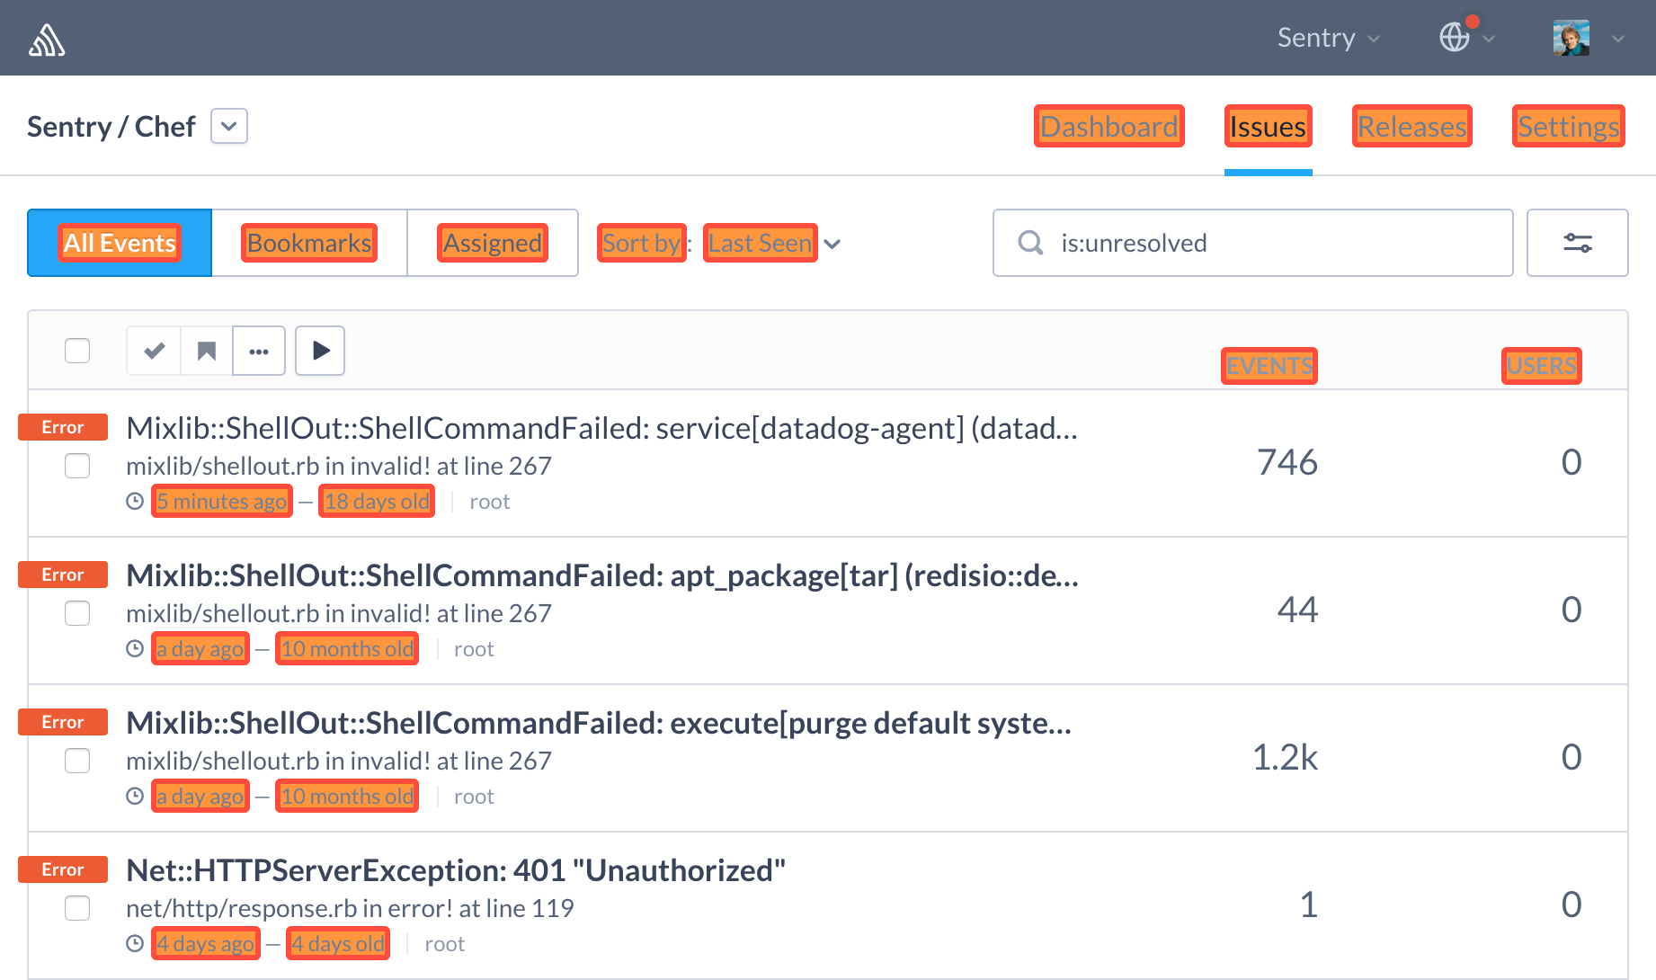Open the globe notifications icon
This screenshot has height=980, width=1656.
coord(1455,37)
